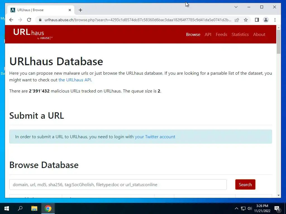The image size is (286, 214).
Task: Follow the your Twitter account link
Action: [155, 137]
